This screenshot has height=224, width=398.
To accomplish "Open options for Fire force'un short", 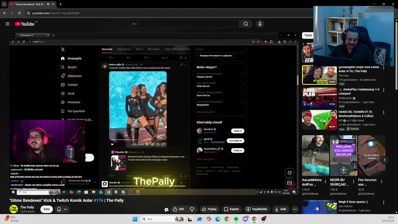I will (x=382, y=181).
